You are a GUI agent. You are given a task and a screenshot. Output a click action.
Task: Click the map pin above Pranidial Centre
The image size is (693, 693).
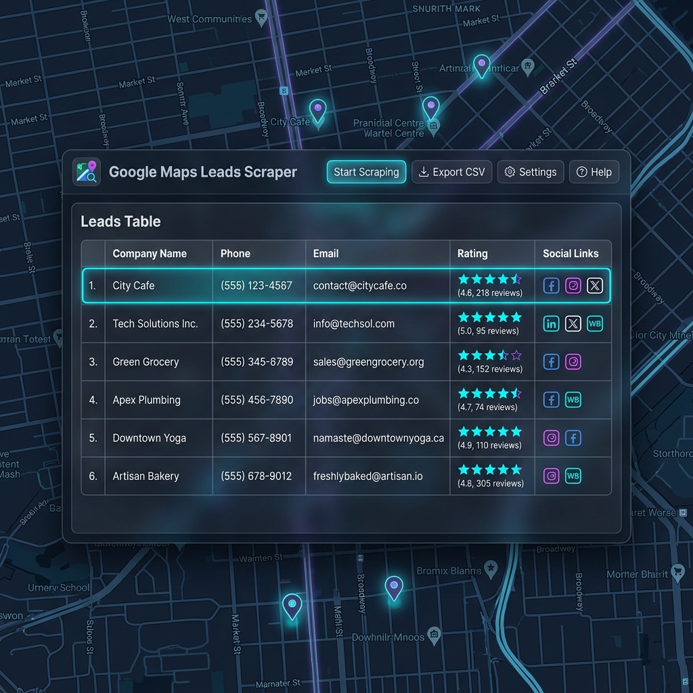tap(431, 108)
